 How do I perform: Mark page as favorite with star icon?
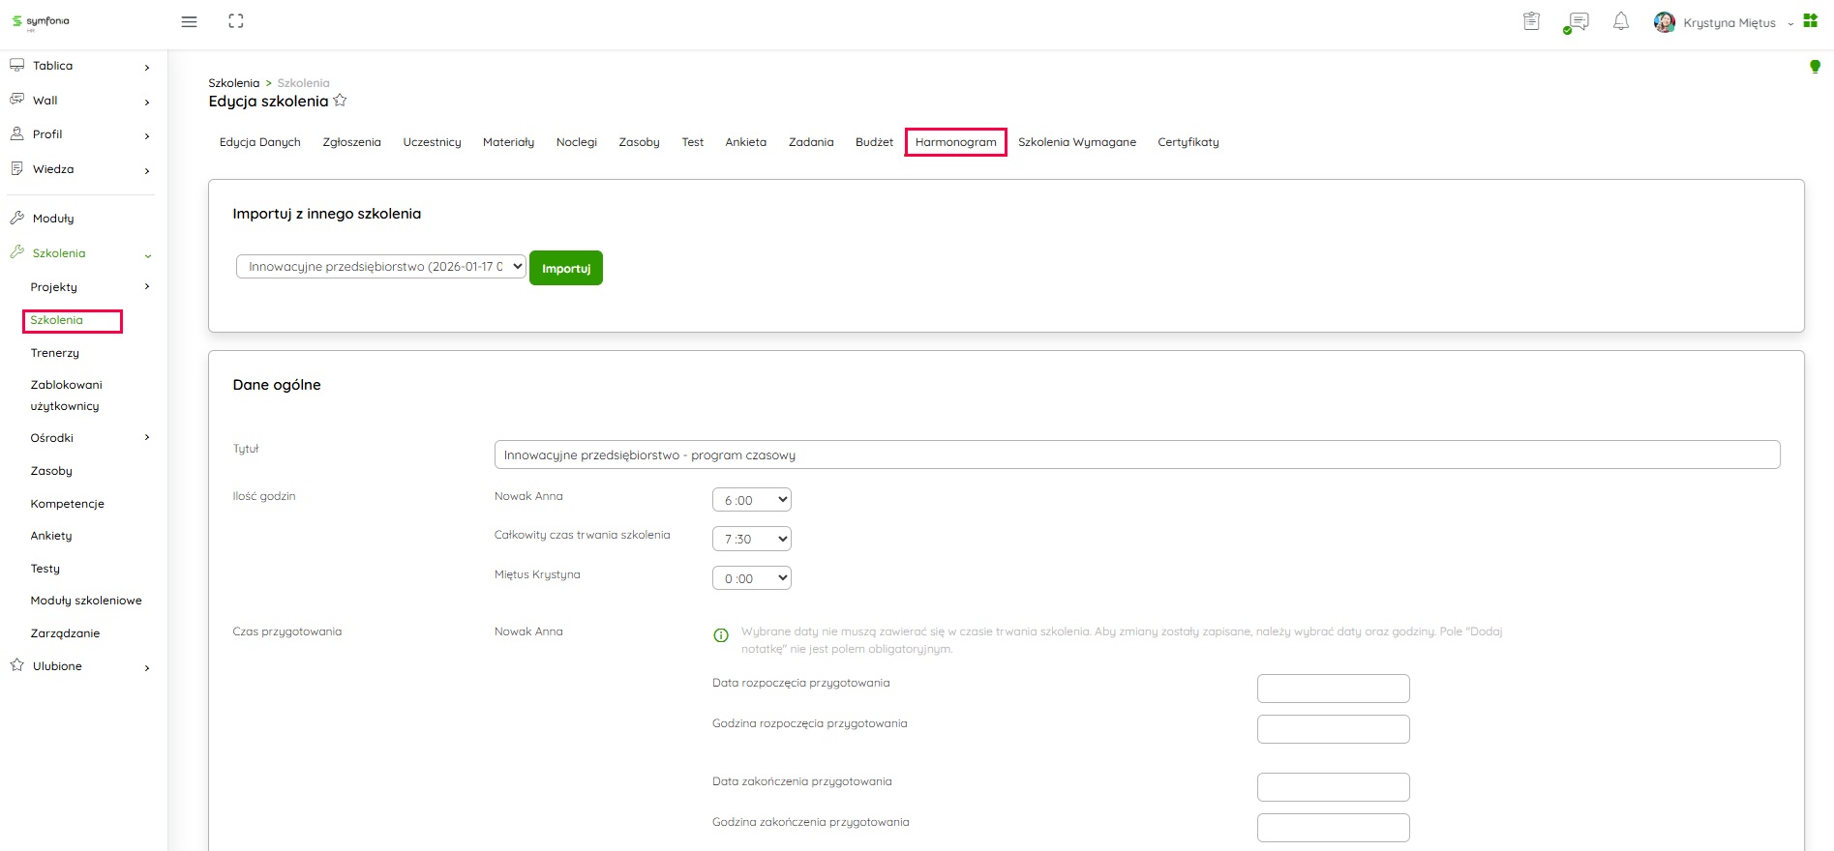click(341, 101)
